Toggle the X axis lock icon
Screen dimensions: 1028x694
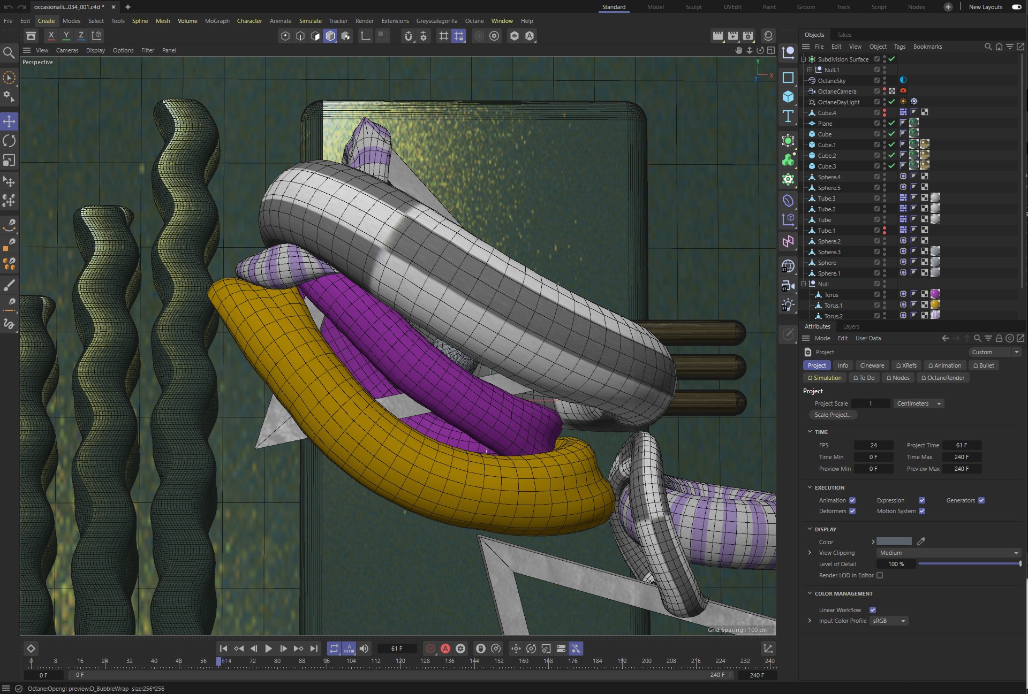coord(51,36)
